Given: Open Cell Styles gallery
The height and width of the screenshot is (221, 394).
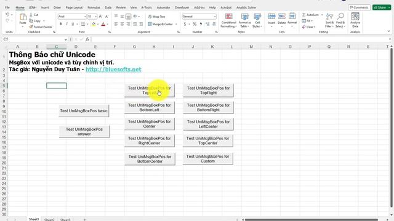Looking at the screenshot, I should [257, 20].
